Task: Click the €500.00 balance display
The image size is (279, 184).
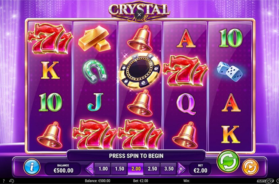Action: point(63,169)
